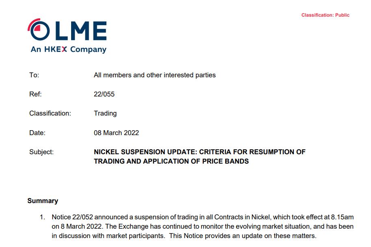Click the "Date:" field label
The image size is (371, 247).
click(37, 133)
